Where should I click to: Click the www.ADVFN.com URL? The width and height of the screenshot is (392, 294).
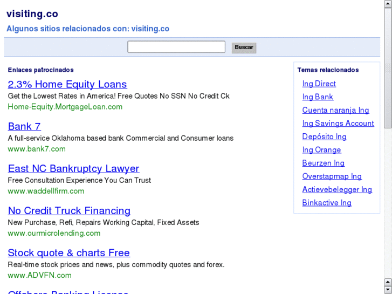[39, 275]
